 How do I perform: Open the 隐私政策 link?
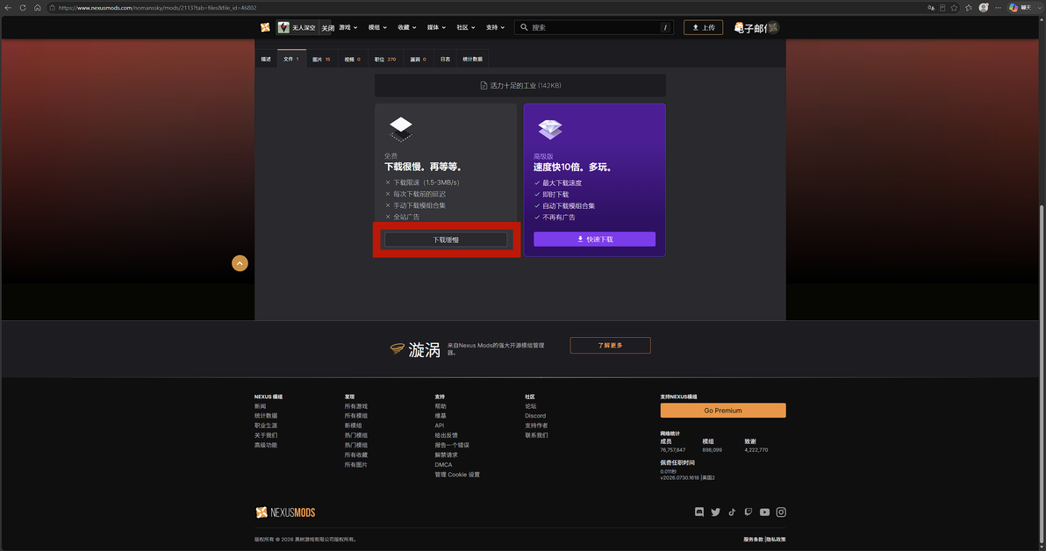[776, 540]
